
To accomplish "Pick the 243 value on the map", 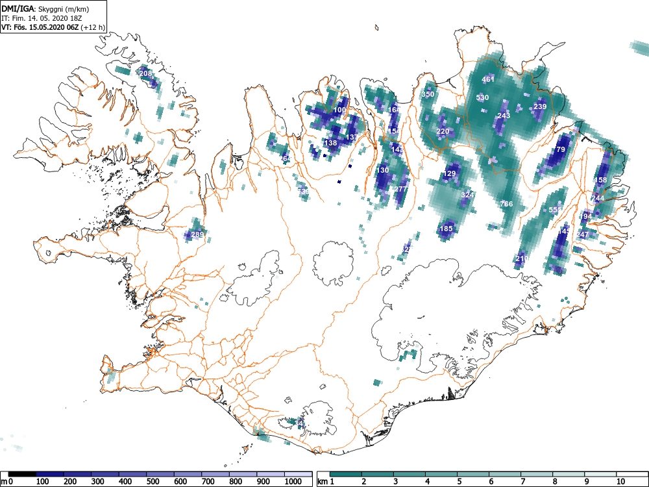I will point(504,116).
